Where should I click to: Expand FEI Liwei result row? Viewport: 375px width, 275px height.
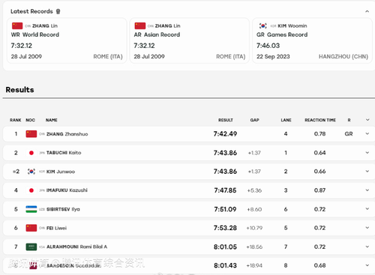367,228
